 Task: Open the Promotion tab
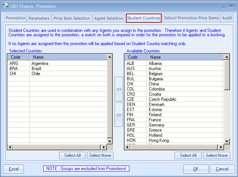pos(15,18)
